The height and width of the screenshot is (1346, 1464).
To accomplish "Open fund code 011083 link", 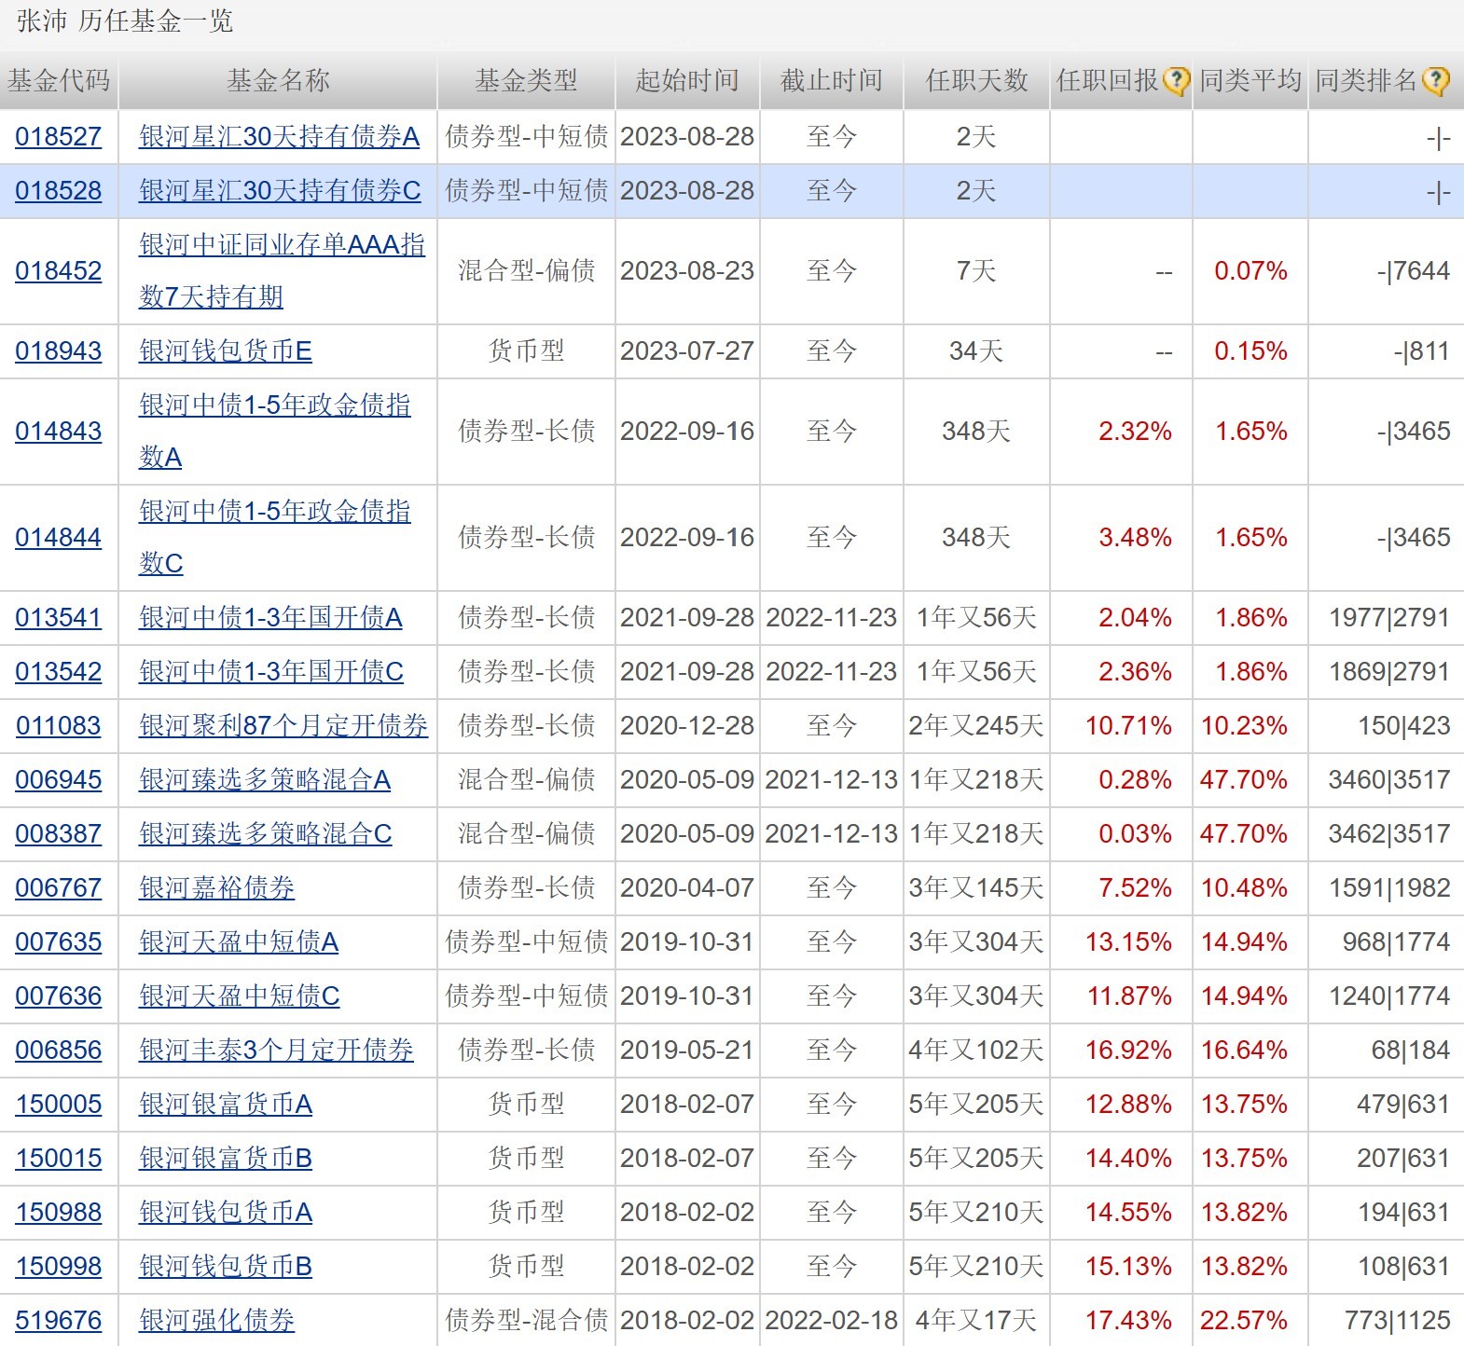I will click(58, 726).
